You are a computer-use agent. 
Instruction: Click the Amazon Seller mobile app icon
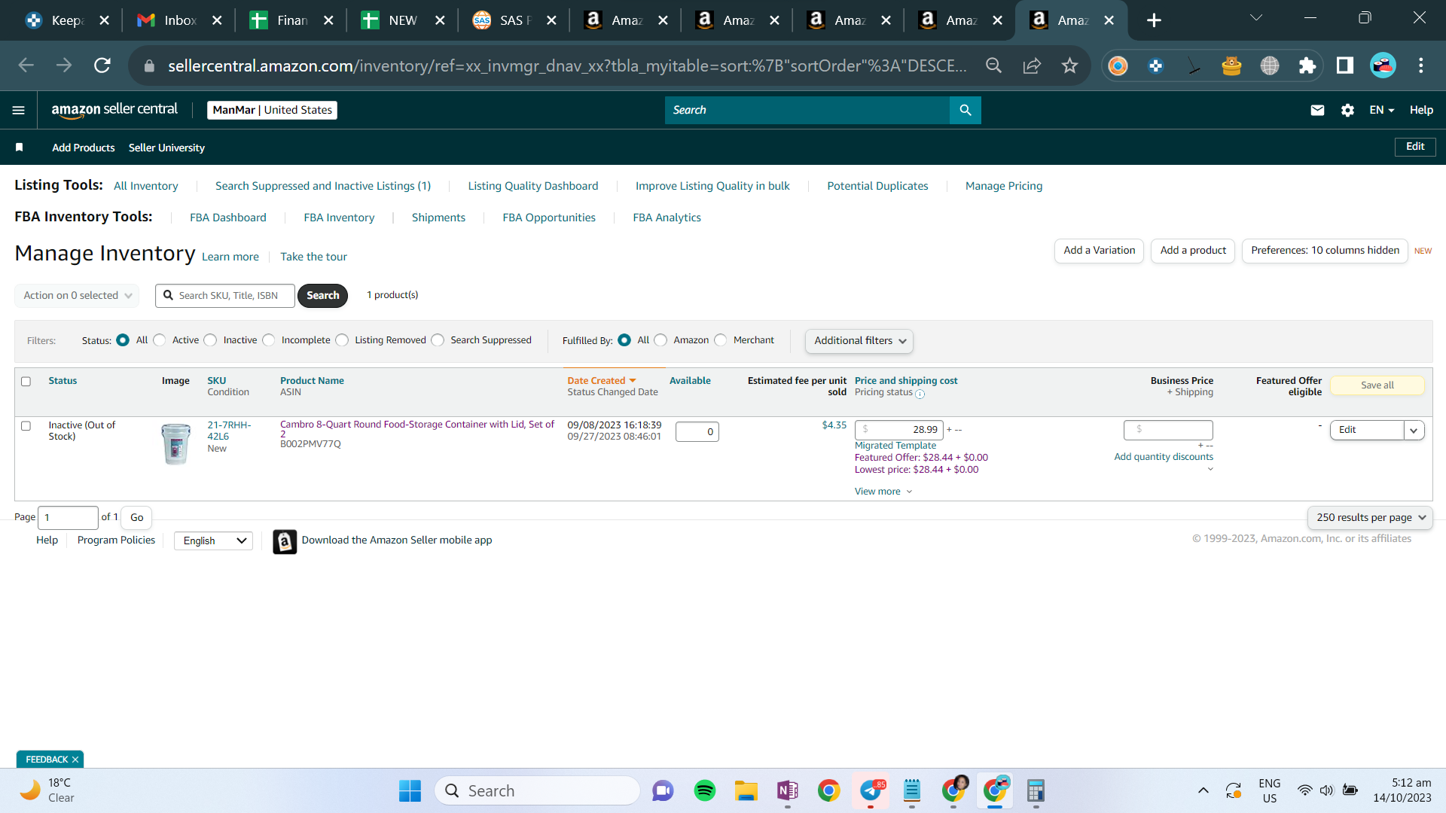click(285, 541)
